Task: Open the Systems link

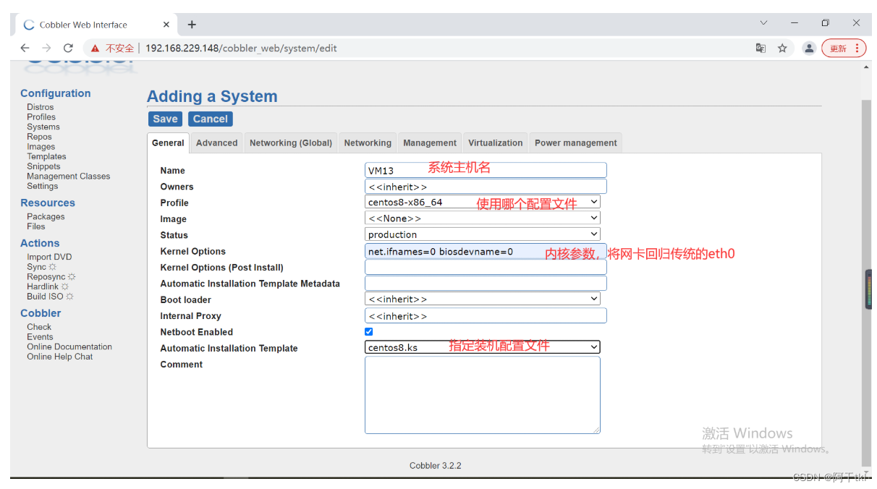Action: pyautogui.click(x=43, y=127)
